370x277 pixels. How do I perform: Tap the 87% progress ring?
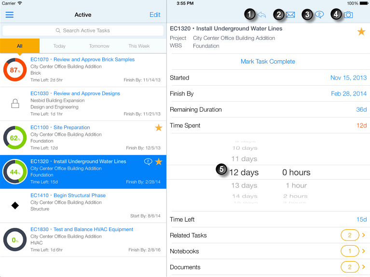(15, 70)
